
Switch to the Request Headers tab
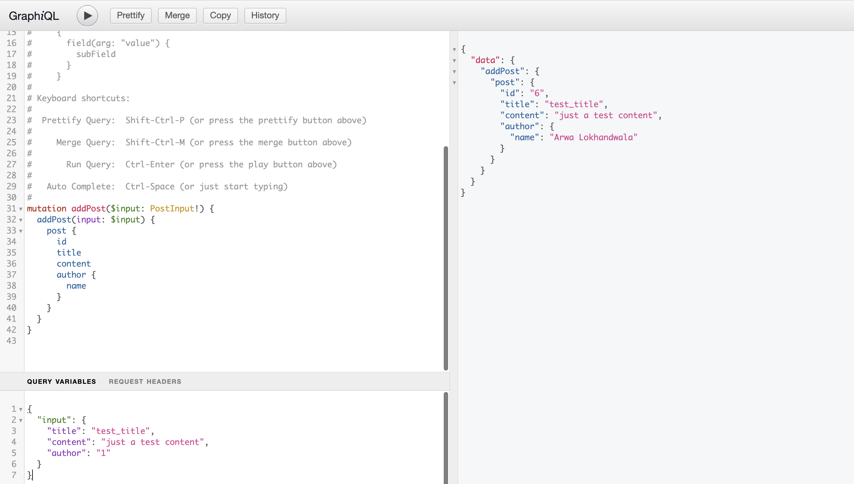coord(145,381)
